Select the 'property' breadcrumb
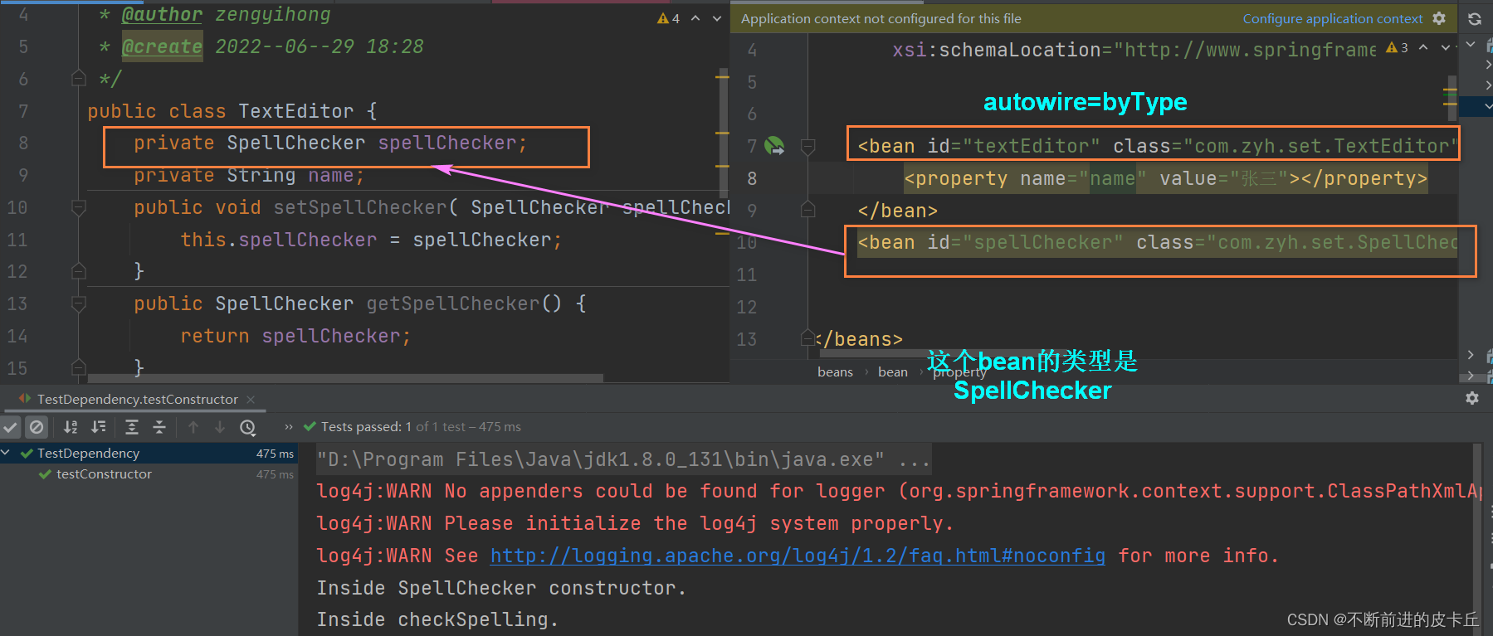Image resolution: width=1493 pixels, height=636 pixels. tap(959, 372)
